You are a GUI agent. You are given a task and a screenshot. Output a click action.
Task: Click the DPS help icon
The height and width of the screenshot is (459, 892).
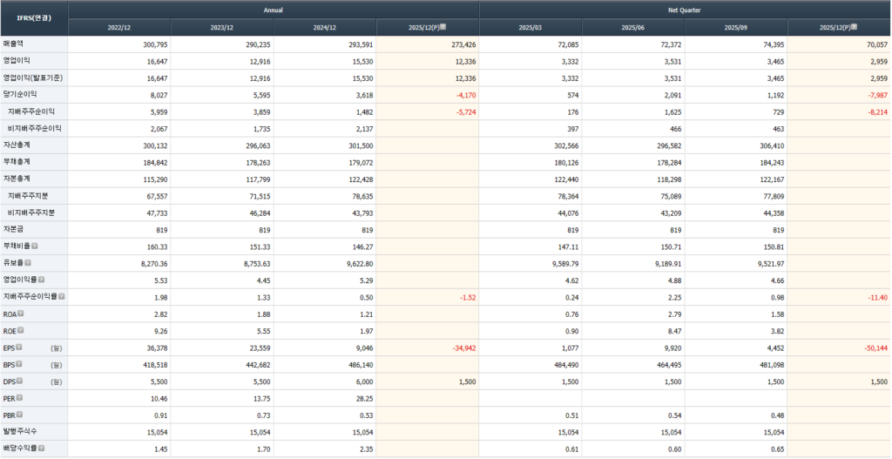(x=19, y=381)
